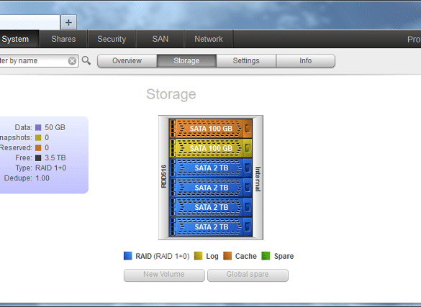The width and height of the screenshot is (421, 307).
Task: View the Info sub-tab
Action: point(306,61)
